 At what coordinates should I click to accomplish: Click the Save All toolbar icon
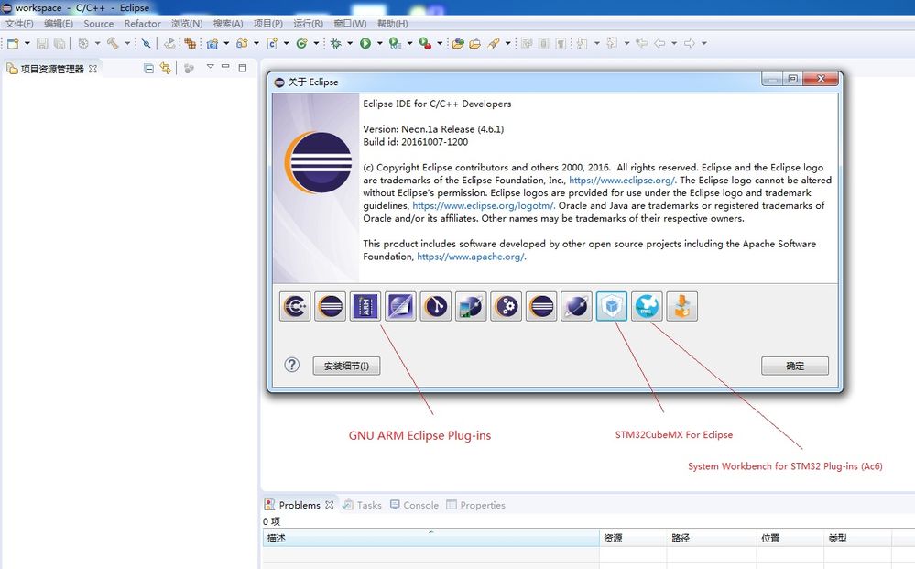60,43
